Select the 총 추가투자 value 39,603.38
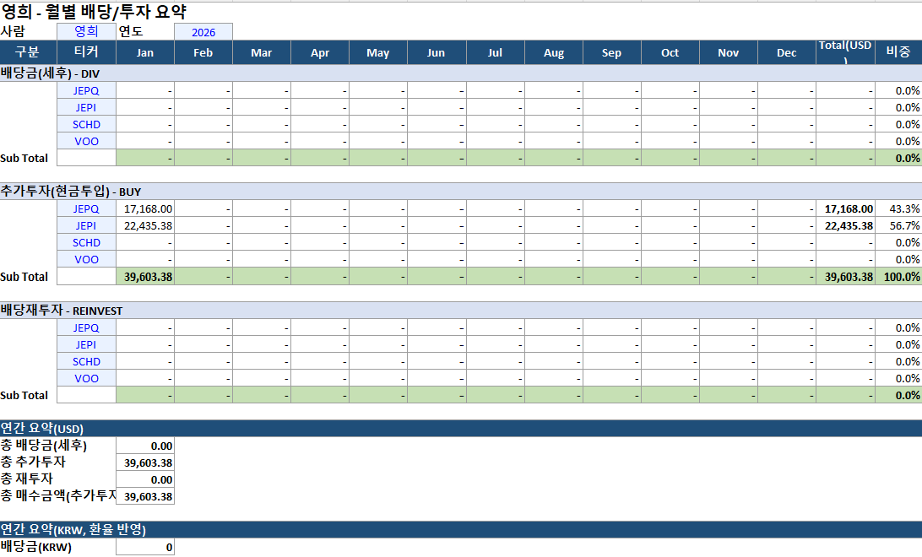 click(x=145, y=463)
